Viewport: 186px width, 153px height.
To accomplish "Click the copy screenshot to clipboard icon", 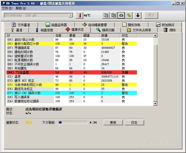I will point(113,15).
